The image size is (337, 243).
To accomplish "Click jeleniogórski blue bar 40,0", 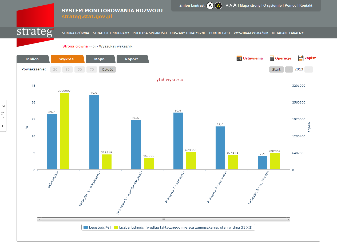I will [94, 132].
